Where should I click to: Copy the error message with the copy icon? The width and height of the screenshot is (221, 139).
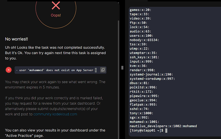click(103, 70)
